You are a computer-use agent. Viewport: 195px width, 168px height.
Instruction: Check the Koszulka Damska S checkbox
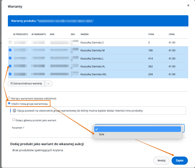click(x=10, y=42)
